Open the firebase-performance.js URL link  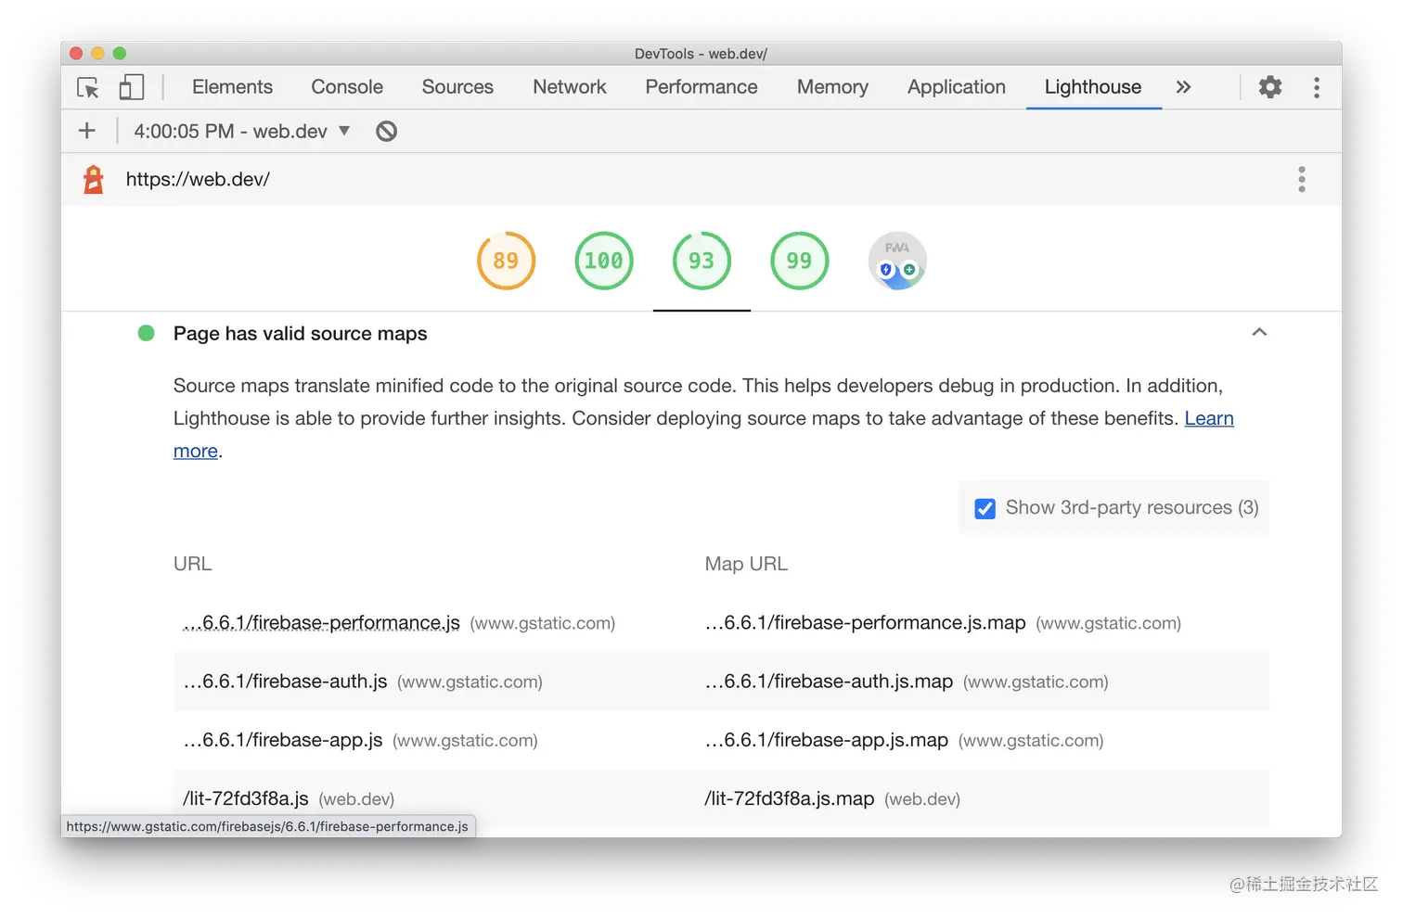(322, 623)
